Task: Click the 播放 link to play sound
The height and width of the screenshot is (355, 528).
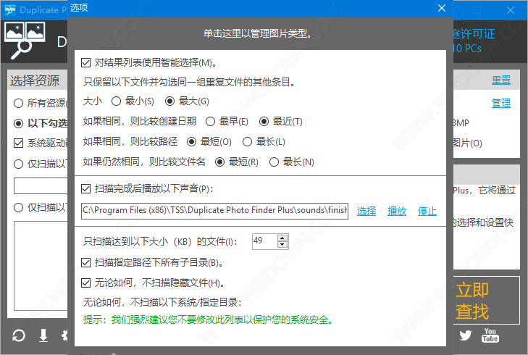Action: tap(397, 211)
